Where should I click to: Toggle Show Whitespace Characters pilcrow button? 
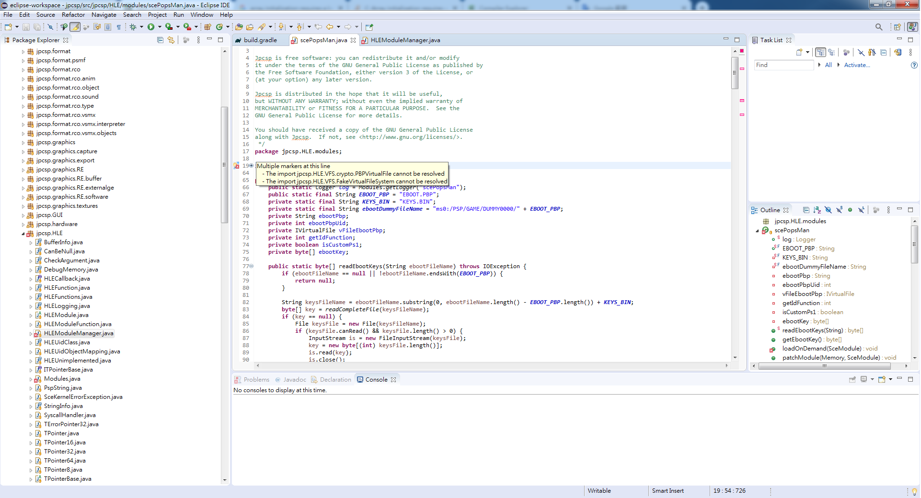click(119, 27)
